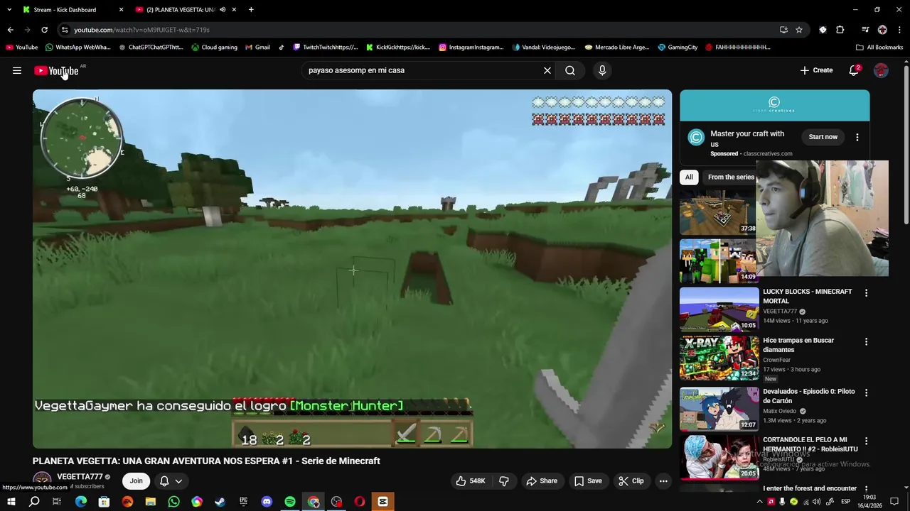Click the 37:38 video thumbnail
The image size is (910, 511).
tap(718, 211)
